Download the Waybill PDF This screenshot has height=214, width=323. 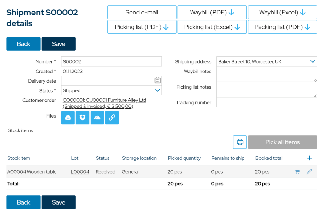click(212, 12)
